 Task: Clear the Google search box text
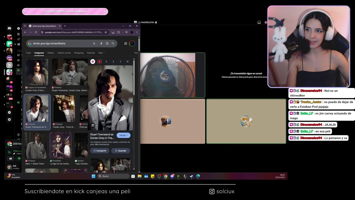tap(94, 43)
